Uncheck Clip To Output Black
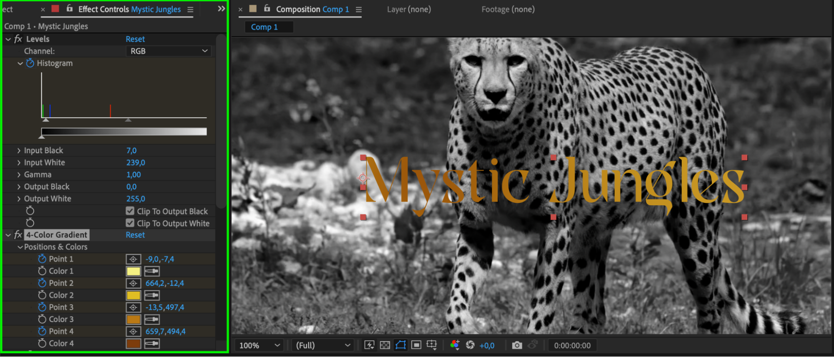Screen dimensions: 834x357 click(x=130, y=211)
